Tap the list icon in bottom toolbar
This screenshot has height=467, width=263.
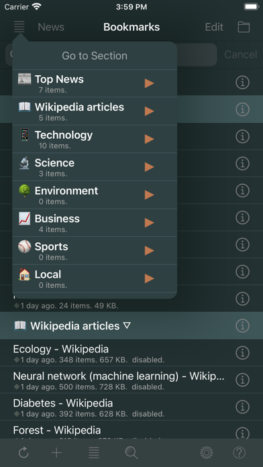click(94, 453)
